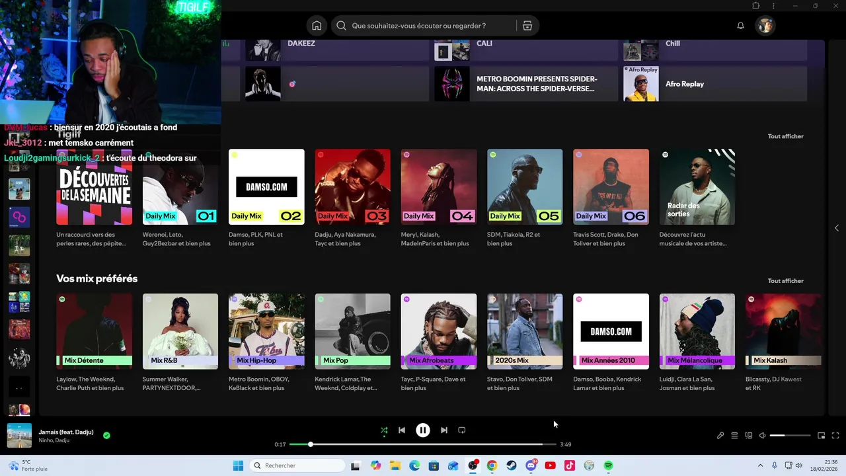This screenshot has width=846, height=476.
Task: Open Steam from the taskbar
Action: (512, 465)
